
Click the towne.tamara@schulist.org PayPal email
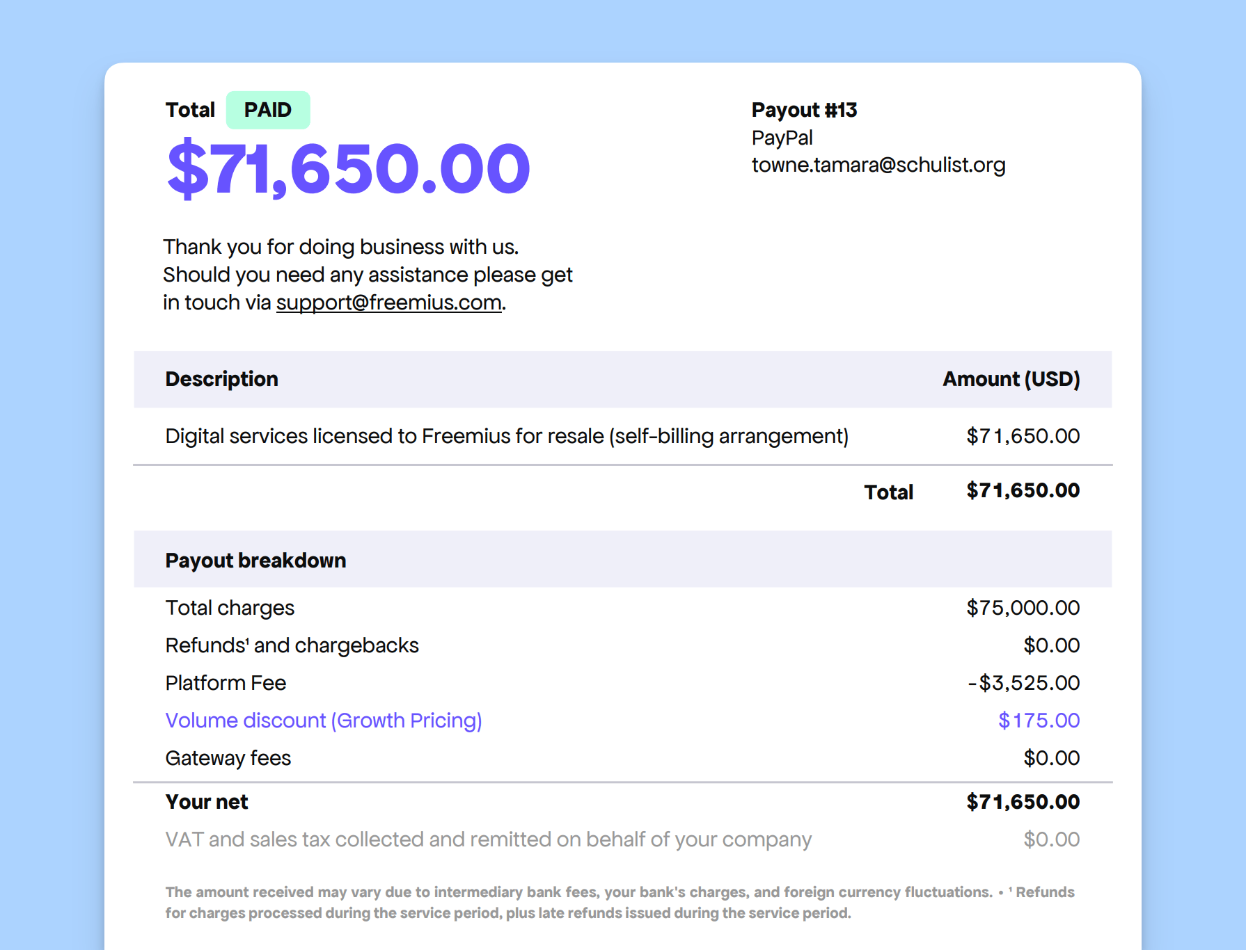[878, 165]
